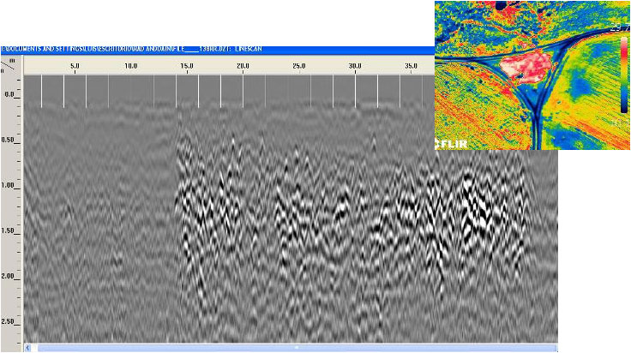The width and height of the screenshot is (631, 353).
Task: Click the 0.50 depth axis label
Action: point(10,140)
